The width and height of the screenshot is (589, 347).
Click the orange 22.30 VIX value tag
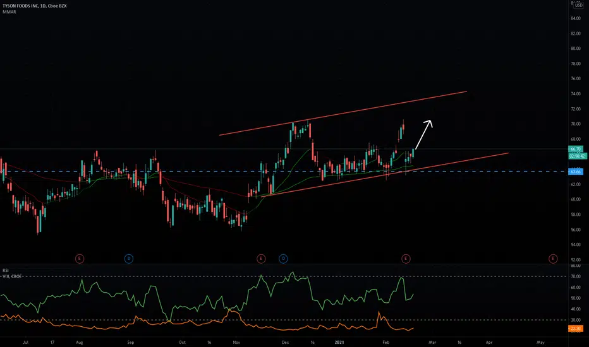pos(576,329)
